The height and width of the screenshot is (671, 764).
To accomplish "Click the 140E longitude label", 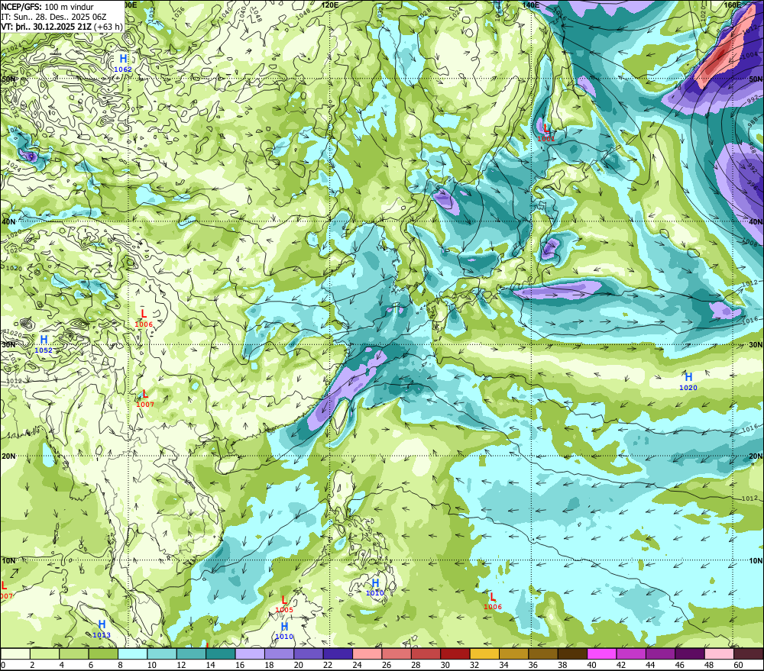I will coord(531,5).
